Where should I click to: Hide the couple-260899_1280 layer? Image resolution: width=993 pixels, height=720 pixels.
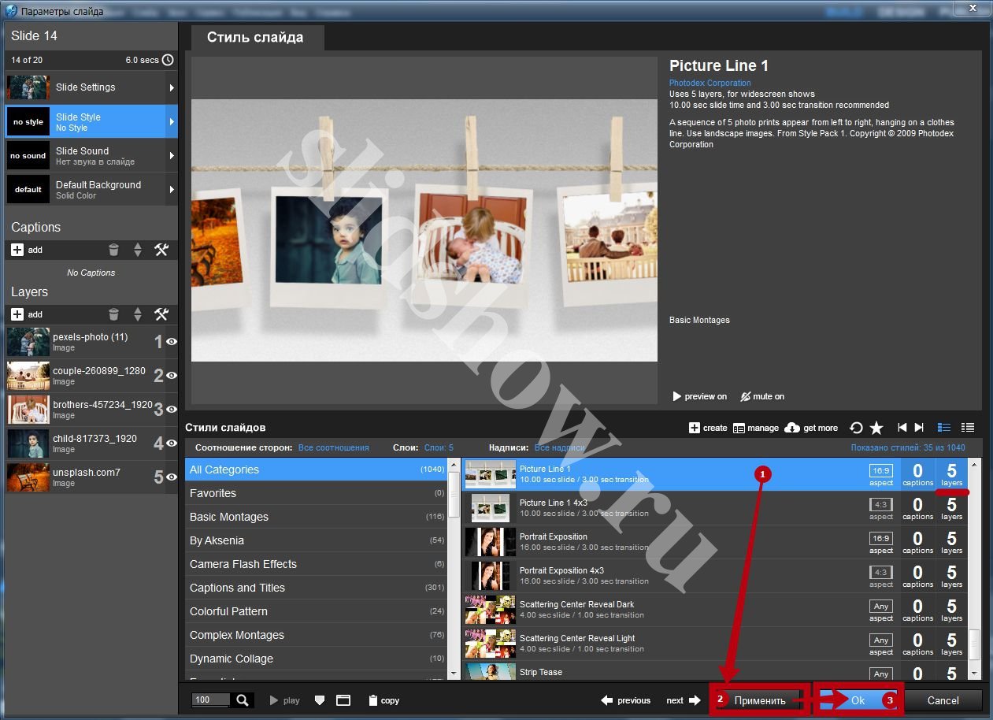coord(171,376)
